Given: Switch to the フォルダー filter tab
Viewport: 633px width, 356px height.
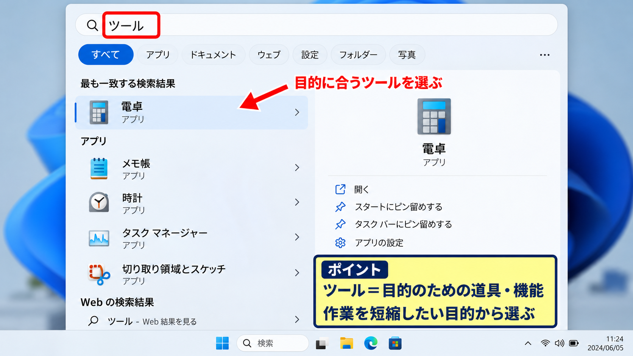Looking at the screenshot, I should [x=358, y=55].
